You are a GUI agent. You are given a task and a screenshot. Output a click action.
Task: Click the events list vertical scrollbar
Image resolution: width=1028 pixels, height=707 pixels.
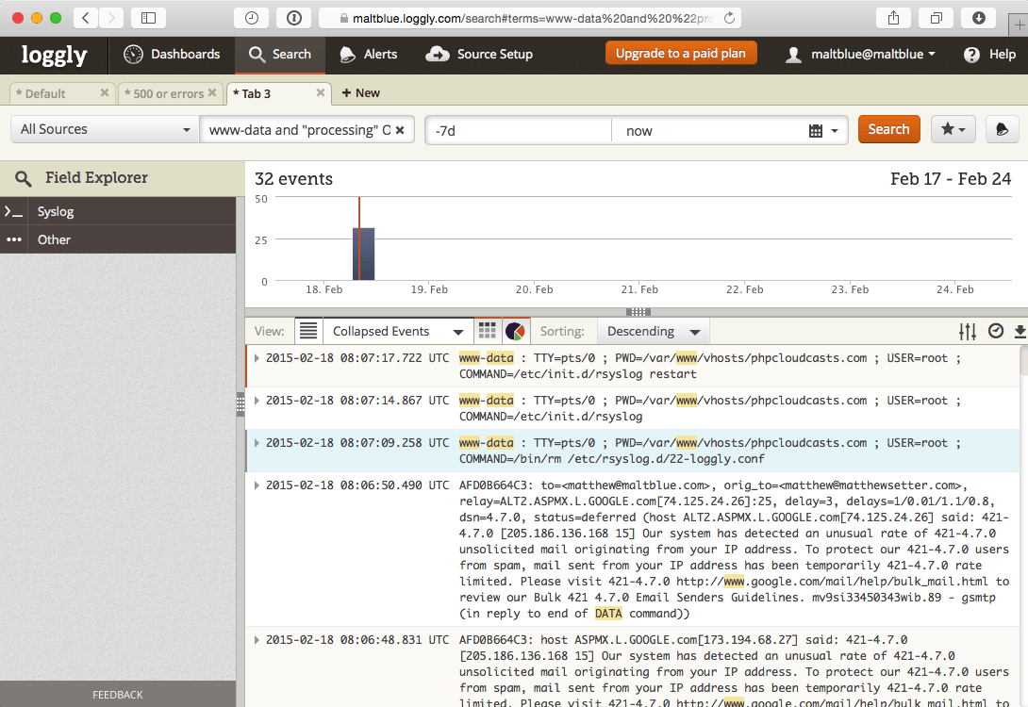pyautogui.click(x=1024, y=359)
